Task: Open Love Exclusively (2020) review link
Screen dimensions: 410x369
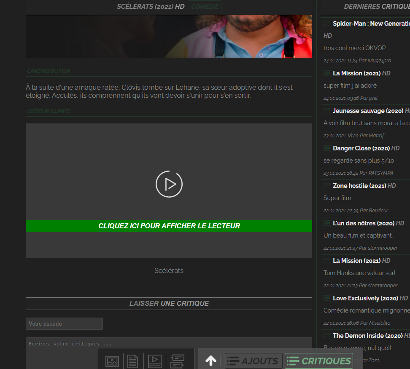Action: point(365,298)
